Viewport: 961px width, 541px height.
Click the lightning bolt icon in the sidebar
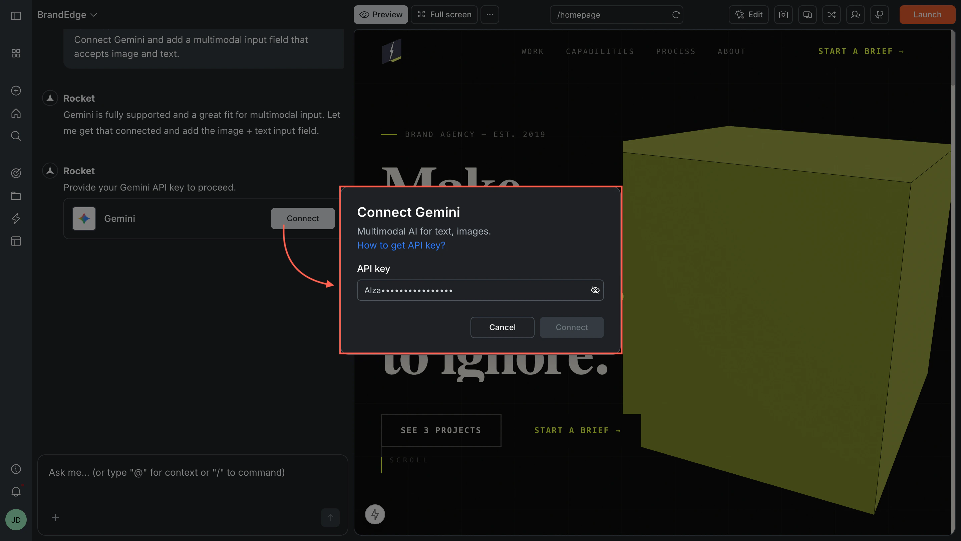[x=16, y=219]
